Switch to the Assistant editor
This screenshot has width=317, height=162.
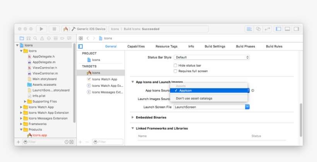click(x=258, y=29)
